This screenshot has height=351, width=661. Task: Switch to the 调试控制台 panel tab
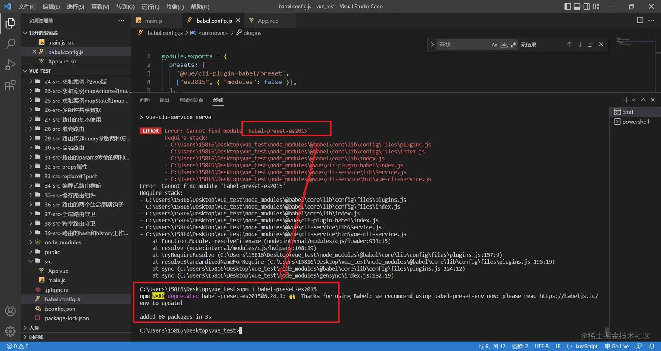(x=191, y=100)
